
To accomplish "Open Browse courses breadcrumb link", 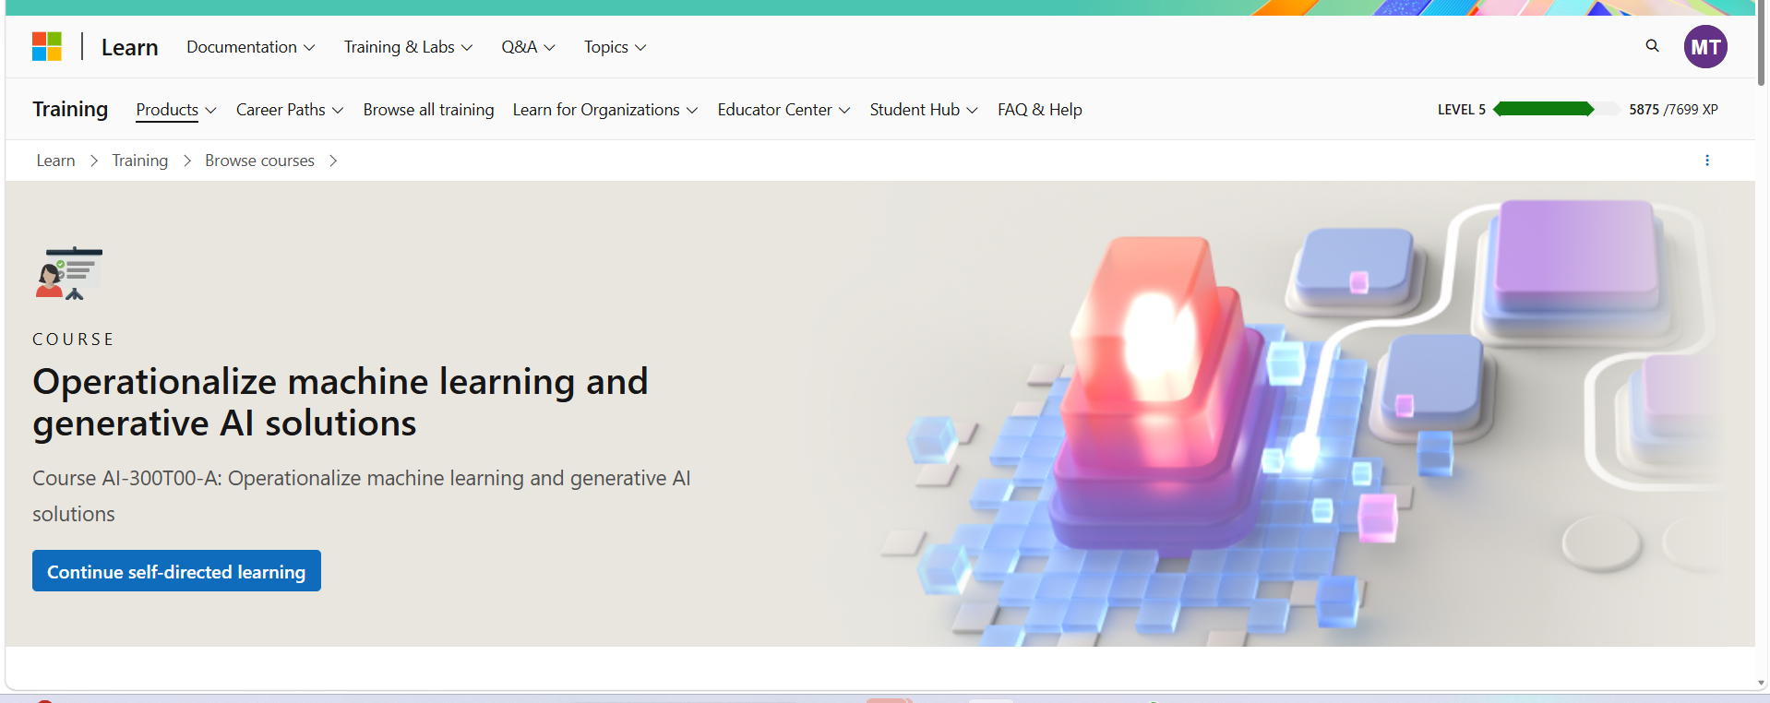I will (x=259, y=161).
